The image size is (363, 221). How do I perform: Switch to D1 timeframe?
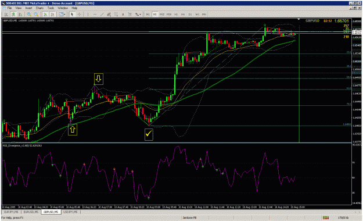pos(190,15)
